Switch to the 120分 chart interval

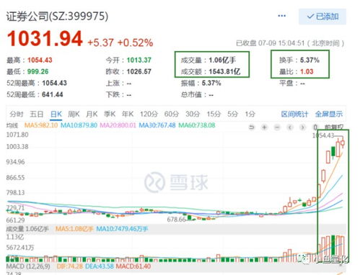[x=149, y=114]
